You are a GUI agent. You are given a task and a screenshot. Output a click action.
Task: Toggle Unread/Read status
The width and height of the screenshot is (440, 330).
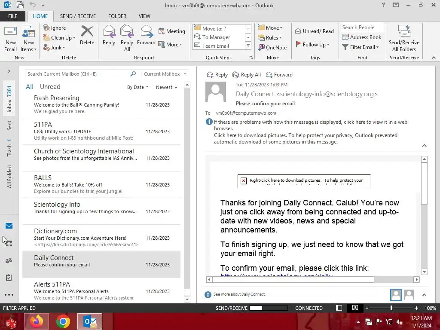314,31
